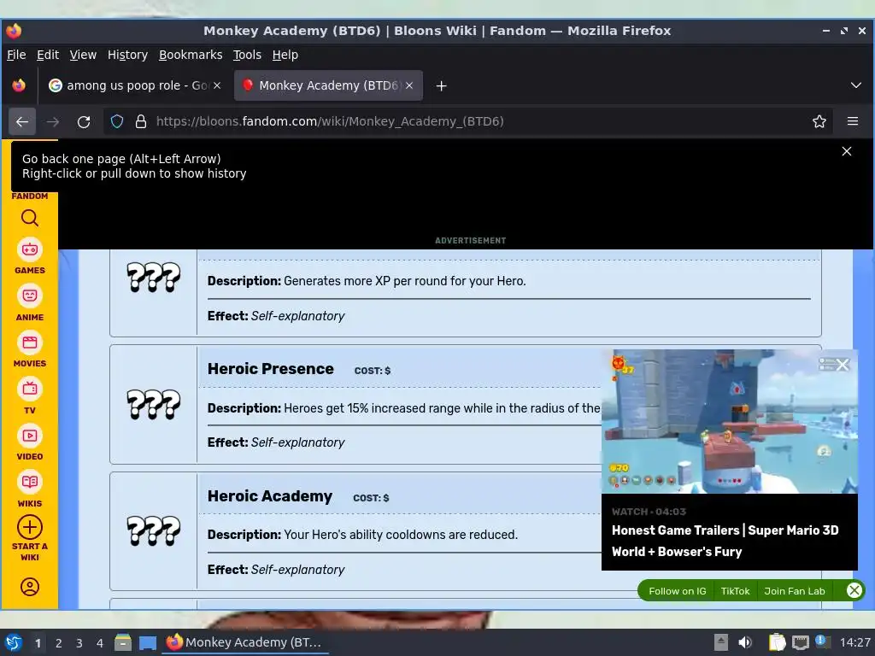Switch to workspace 2 in taskbar
The height and width of the screenshot is (656, 875).
(x=59, y=643)
